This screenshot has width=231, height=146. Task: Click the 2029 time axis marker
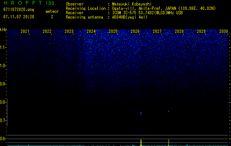point(201,31)
